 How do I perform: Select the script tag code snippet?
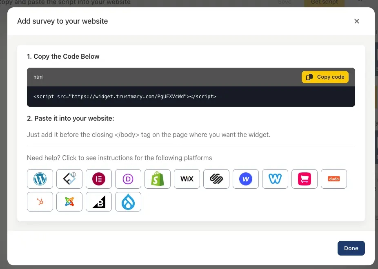(125, 97)
